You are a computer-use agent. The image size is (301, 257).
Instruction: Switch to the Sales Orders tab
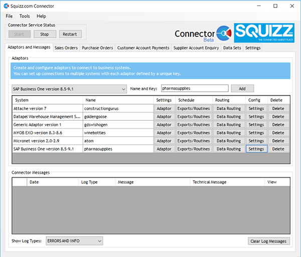tap(66, 48)
